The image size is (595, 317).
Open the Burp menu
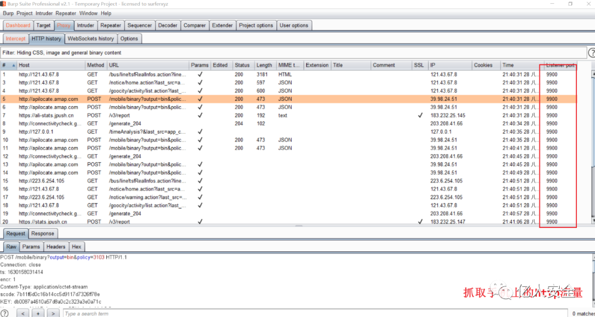(x=8, y=13)
